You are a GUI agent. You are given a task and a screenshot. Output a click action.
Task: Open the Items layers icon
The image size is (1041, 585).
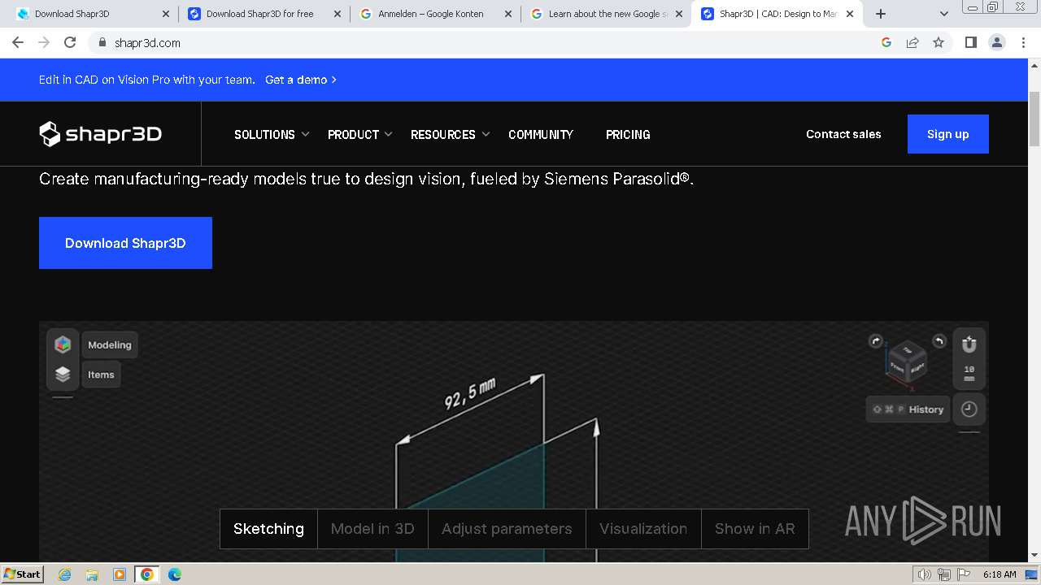pos(63,375)
